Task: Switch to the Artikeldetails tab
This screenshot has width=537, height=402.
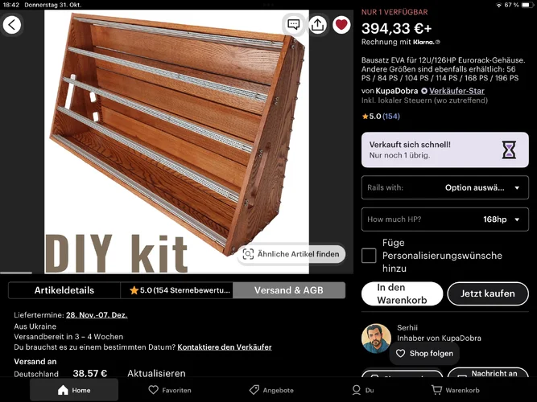Action: 64,290
